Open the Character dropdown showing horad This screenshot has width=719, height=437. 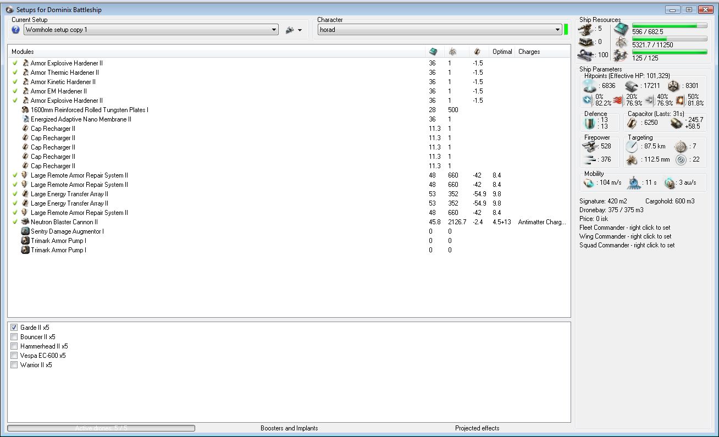pos(440,30)
